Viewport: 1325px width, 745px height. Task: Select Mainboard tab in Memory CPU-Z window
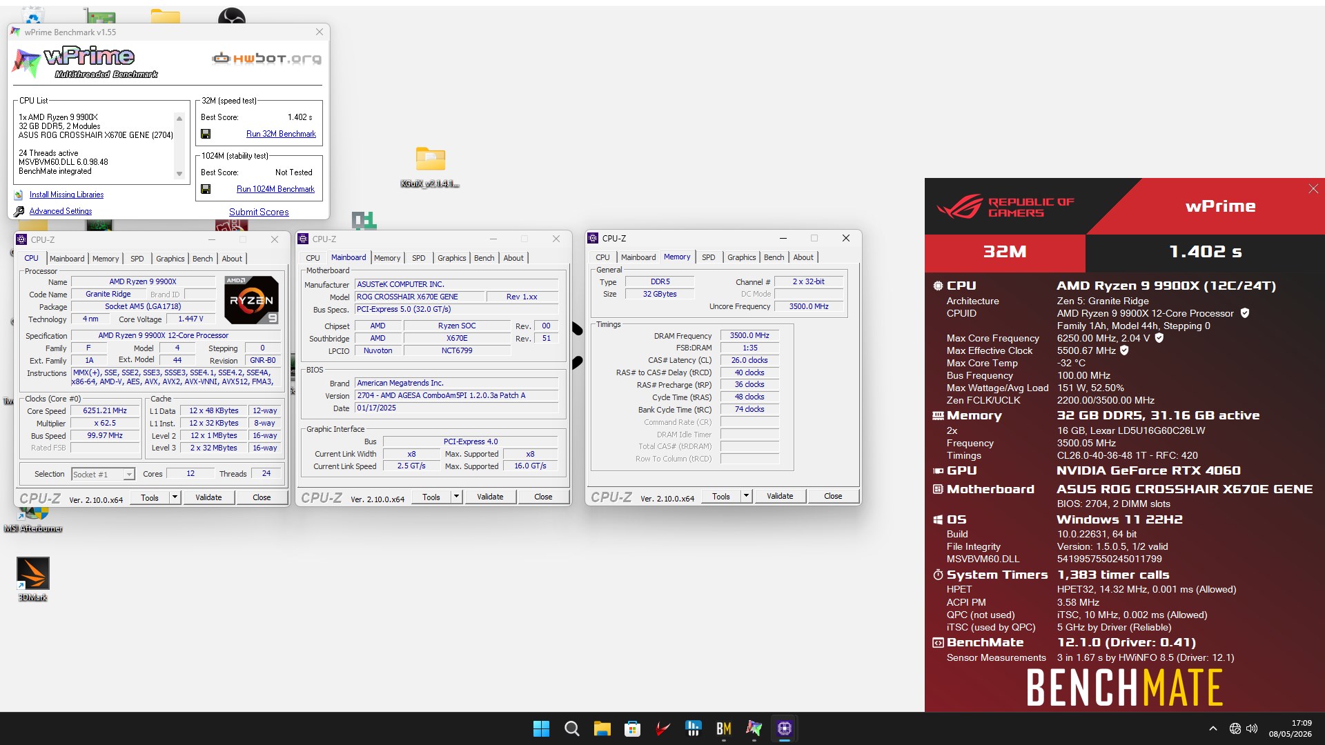click(638, 257)
